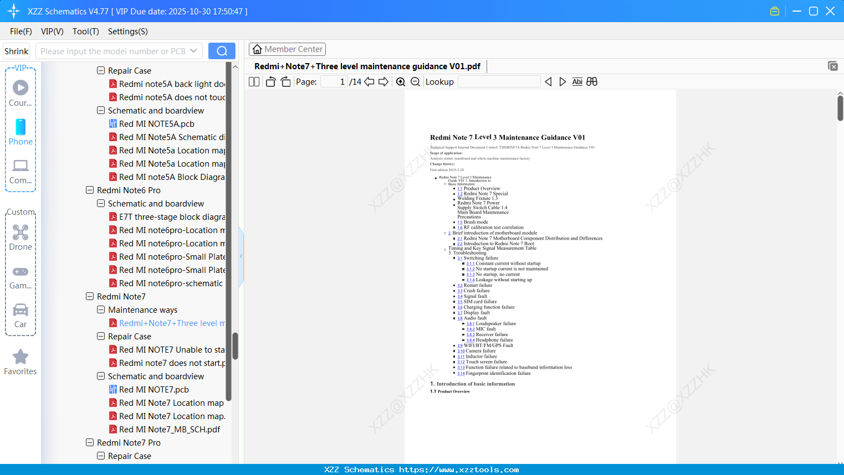Screen dimensions: 844x475
Task: Open the Member Center
Action: point(287,49)
